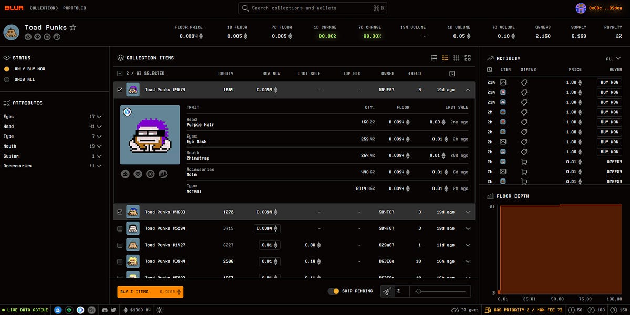The image size is (630, 315).
Task: Click the Discord icon in the status bar
Action: point(105,310)
